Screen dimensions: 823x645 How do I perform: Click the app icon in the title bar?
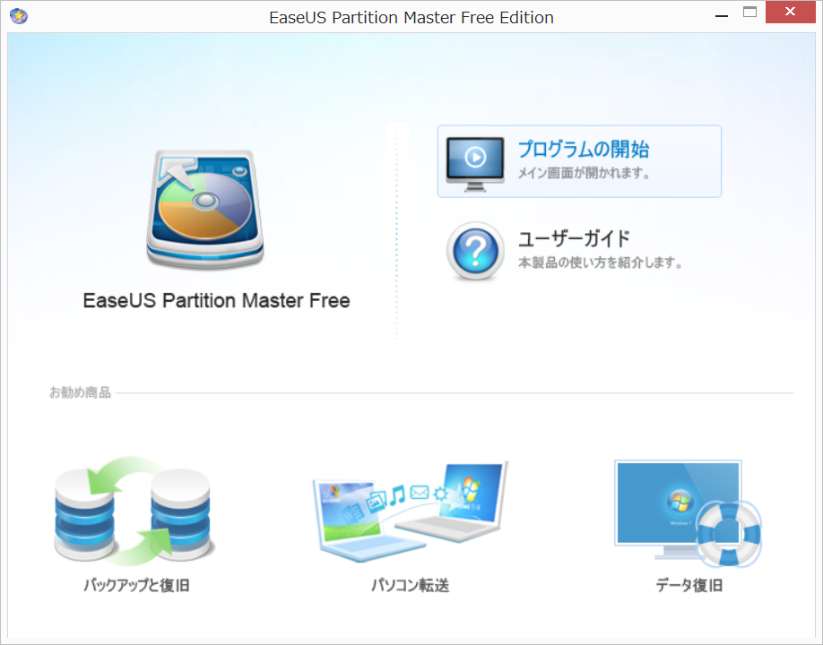point(19,16)
